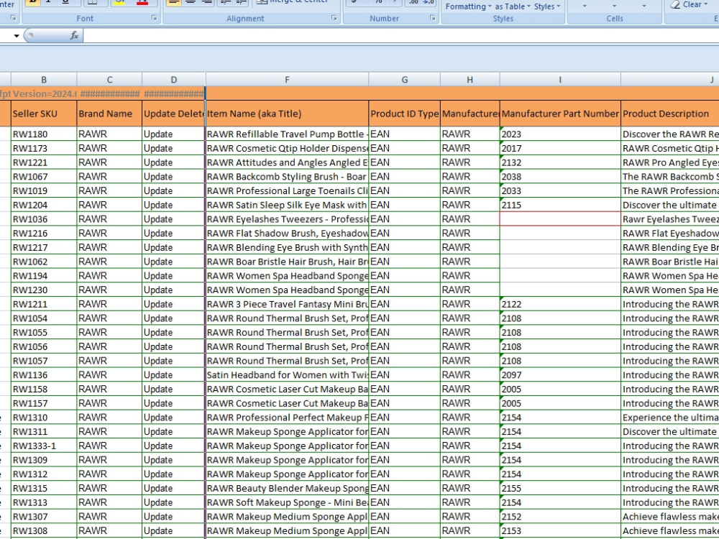The height and width of the screenshot is (539, 719).
Task: Select part number 2097 cell
Action: point(560,375)
